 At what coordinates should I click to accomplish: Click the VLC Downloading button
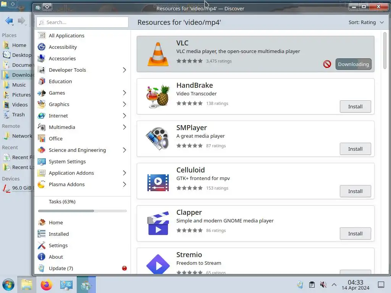pyautogui.click(x=353, y=64)
